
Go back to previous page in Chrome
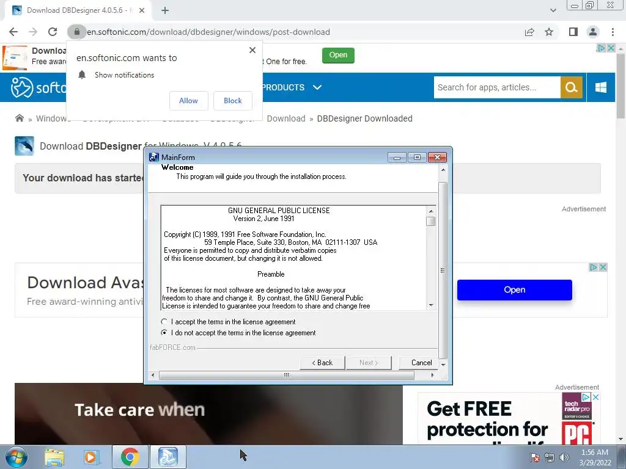coord(13,32)
